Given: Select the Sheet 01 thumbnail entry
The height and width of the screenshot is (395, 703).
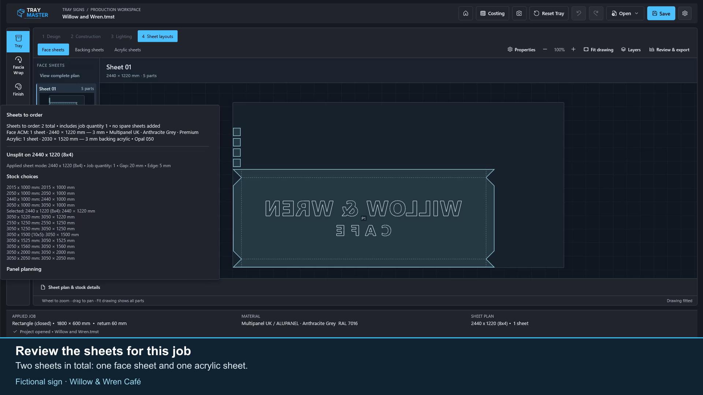Looking at the screenshot, I should 66,95.
